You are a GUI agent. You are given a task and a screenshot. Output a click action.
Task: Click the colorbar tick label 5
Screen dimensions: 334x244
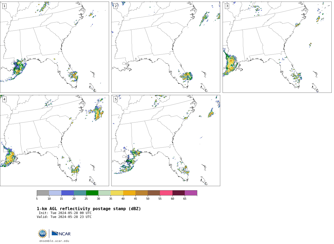[x=37, y=199]
